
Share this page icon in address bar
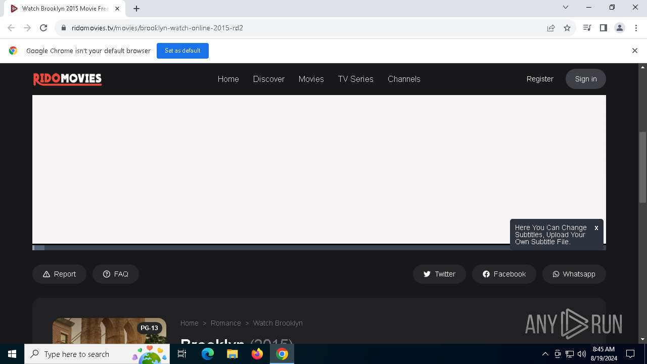[551, 28]
